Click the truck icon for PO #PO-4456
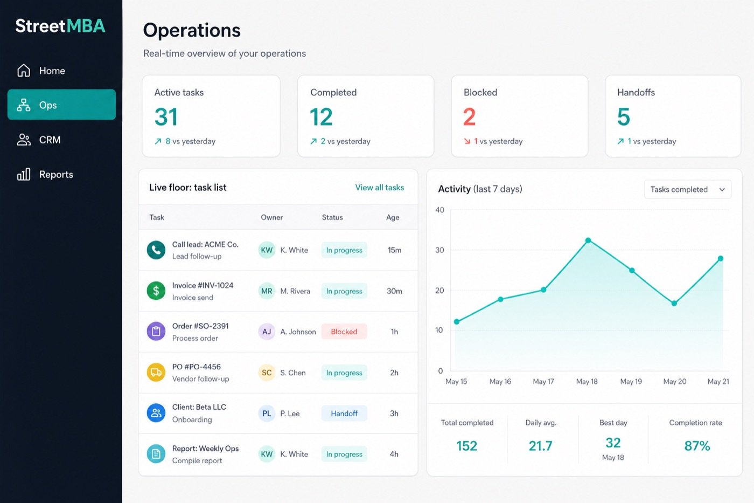This screenshot has height=503, width=754. click(156, 372)
